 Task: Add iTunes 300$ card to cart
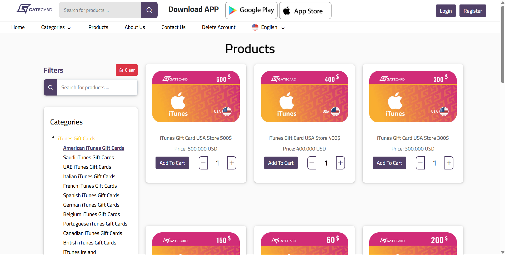pos(389,163)
